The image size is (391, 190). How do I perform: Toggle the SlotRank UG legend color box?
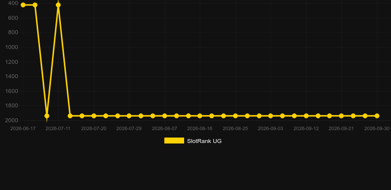[174, 141]
